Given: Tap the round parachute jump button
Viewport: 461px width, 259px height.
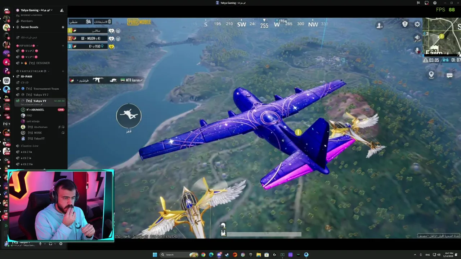Looking at the screenshot, I should [129, 115].
